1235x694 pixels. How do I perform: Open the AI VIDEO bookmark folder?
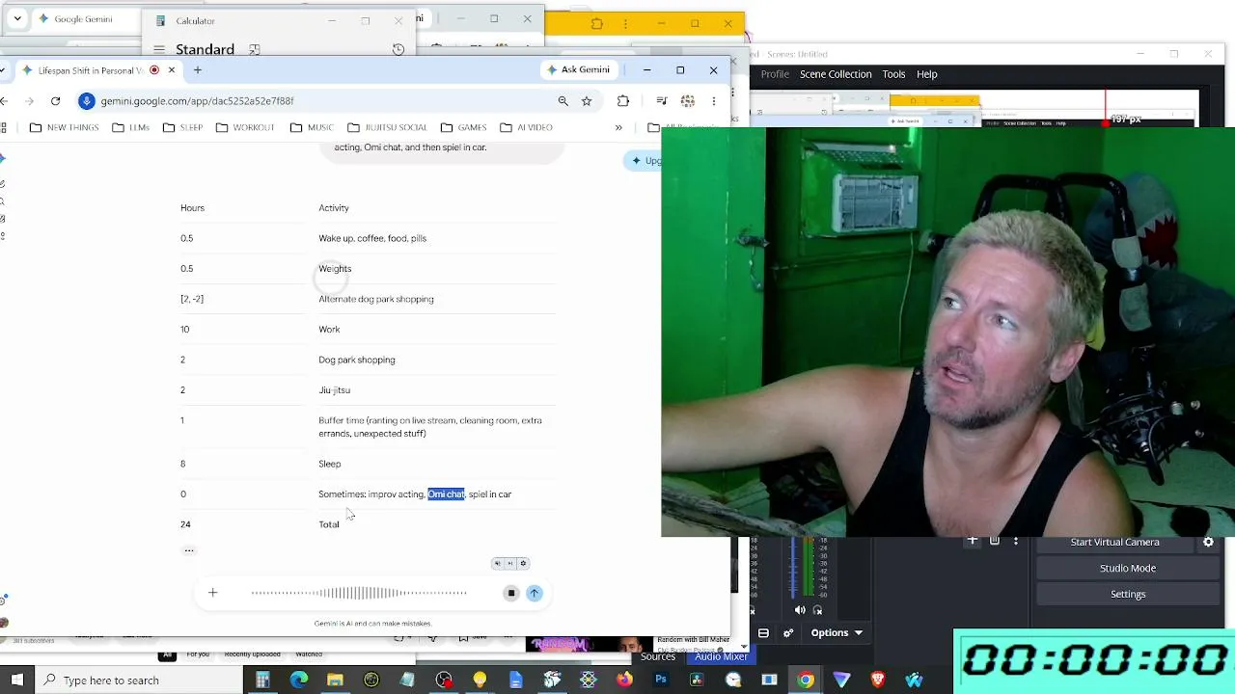pyautogui.click(x=526, y=127)
